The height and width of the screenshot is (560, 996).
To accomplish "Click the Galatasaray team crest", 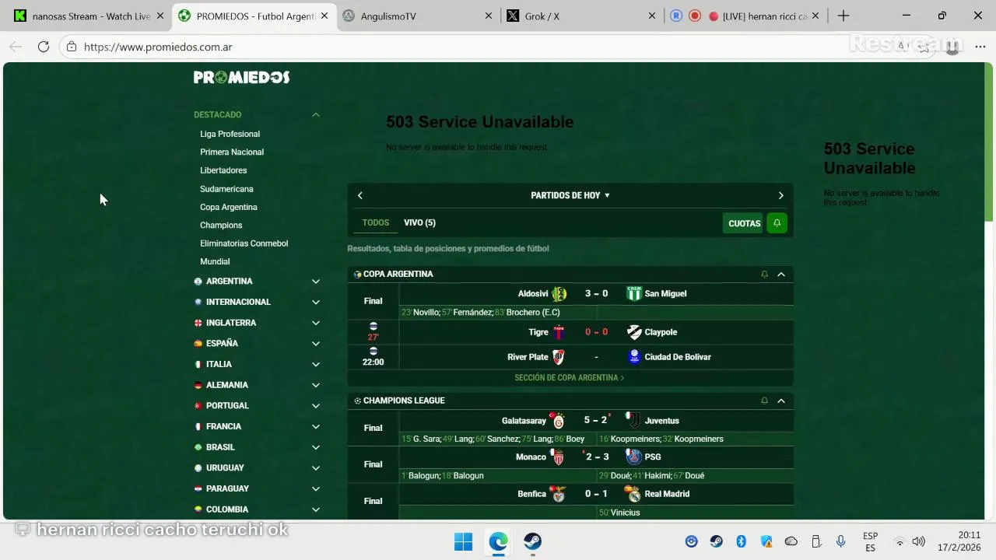I will pyautogui.click(x=558, y=421).
